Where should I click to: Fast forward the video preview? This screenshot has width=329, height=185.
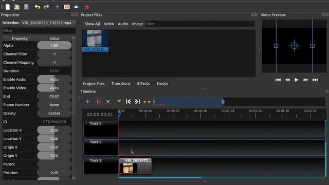click(306, 80)
